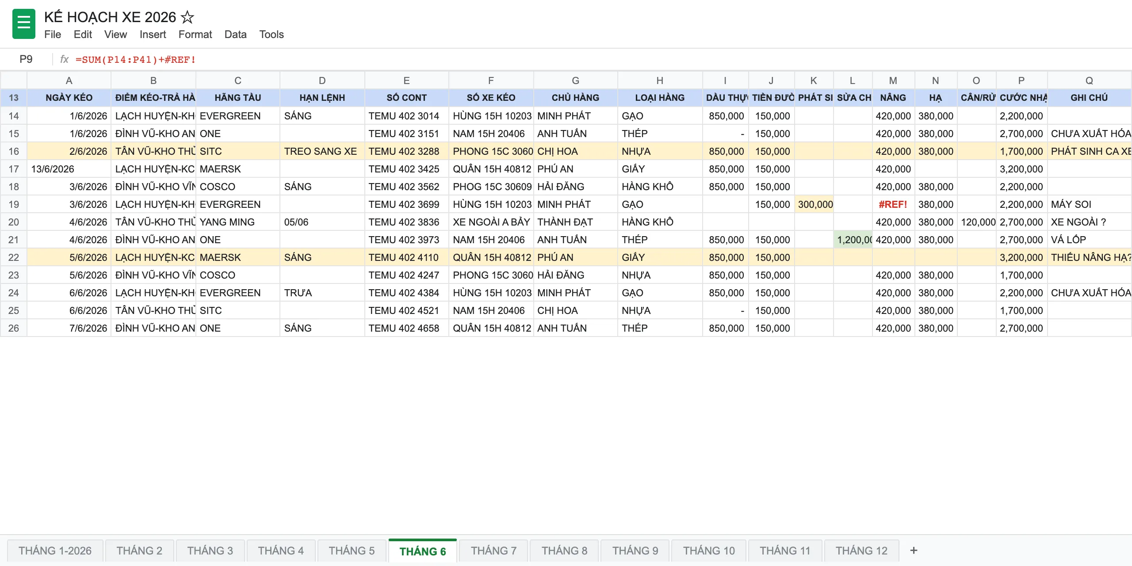
Task: Switch to the THÁNG 12 sheet tab
Action: click(x=861, y=551)
